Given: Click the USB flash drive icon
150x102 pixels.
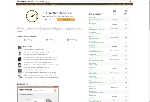Looking at the screenshot, I should coord(20,76).
